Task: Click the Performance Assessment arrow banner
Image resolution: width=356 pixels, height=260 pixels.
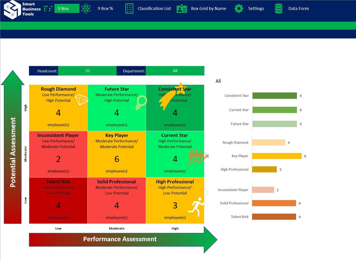Action: tap(120, 239)
